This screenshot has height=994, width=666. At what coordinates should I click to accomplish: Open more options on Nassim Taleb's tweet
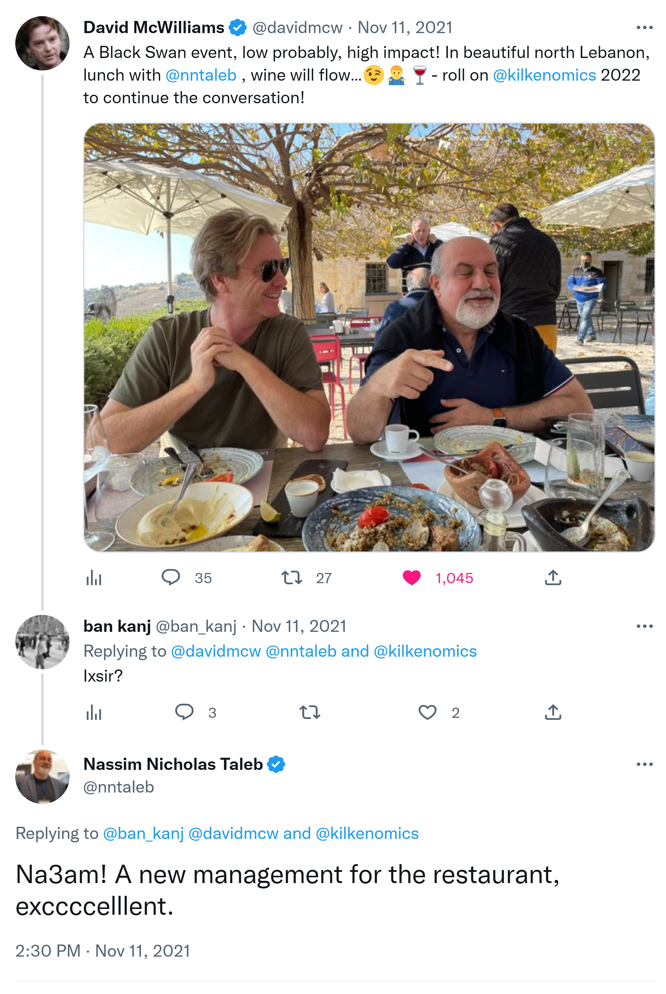pos(644,765)
